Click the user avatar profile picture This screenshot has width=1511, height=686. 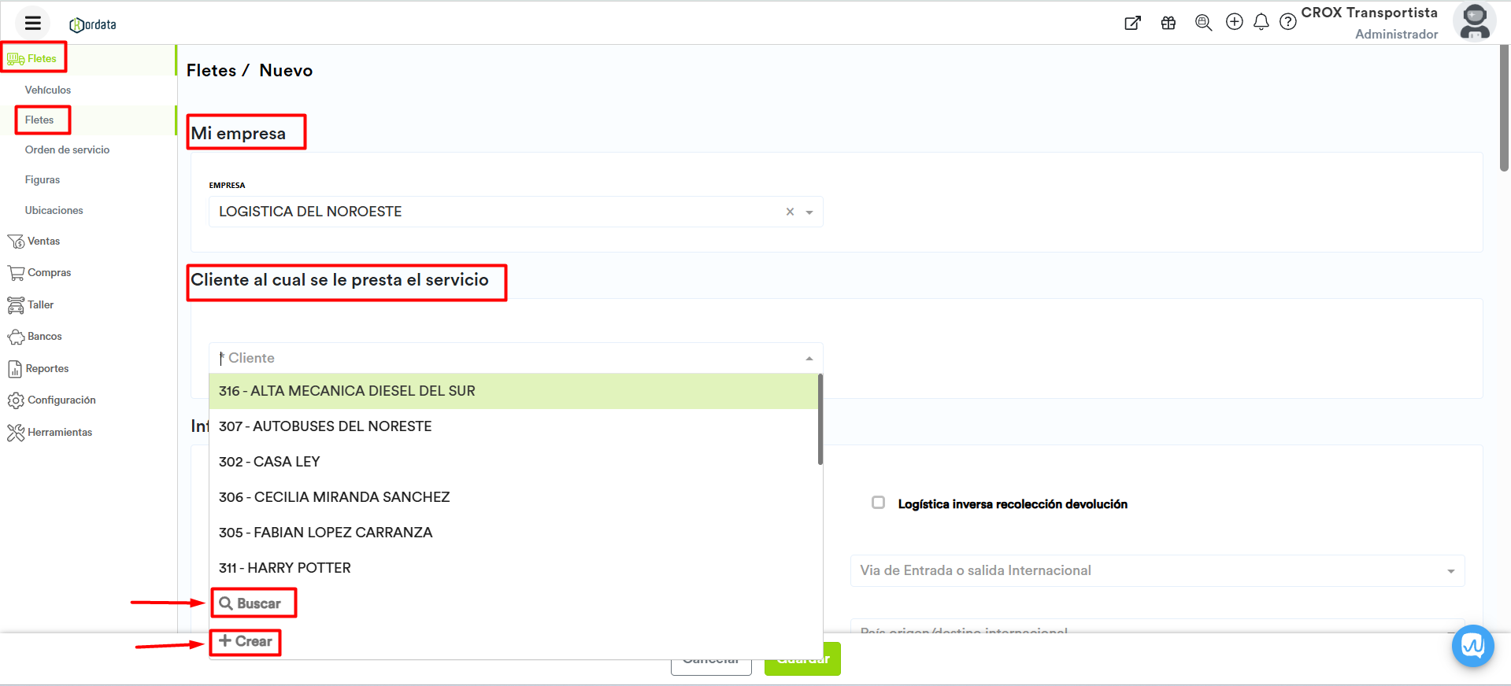[x=1474, y=22]
